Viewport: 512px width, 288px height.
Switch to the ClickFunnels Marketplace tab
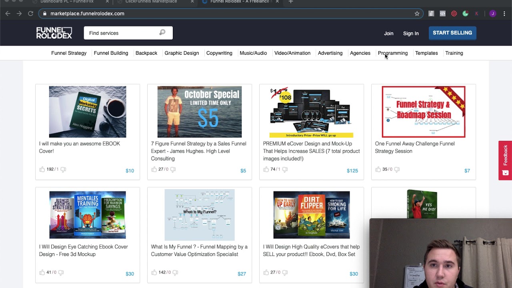(x=151, y=2)
